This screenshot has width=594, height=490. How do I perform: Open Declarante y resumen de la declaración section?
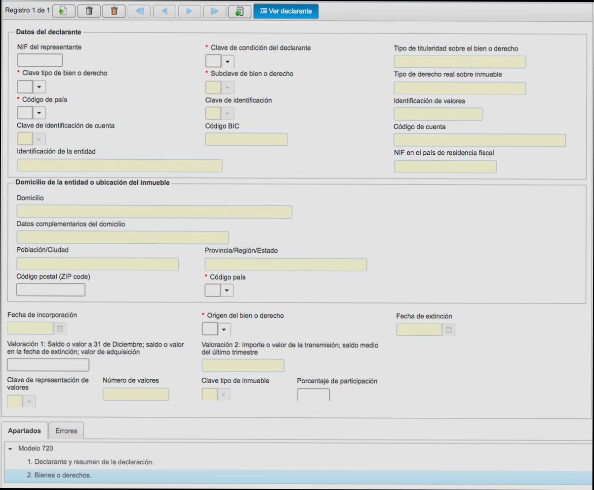(90, 462)
